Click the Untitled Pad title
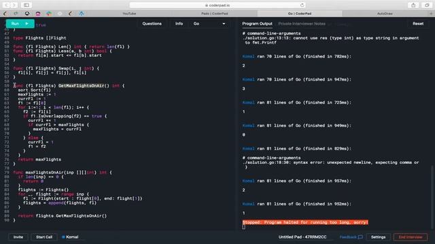This screenshot has height=244, width=435. pyautogui.click(x=302, y=237)
